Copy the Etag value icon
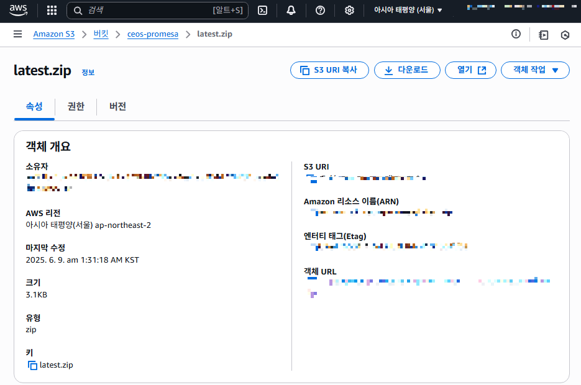Image resolution: width=581 pixels, height=385 pixels. 315,247
